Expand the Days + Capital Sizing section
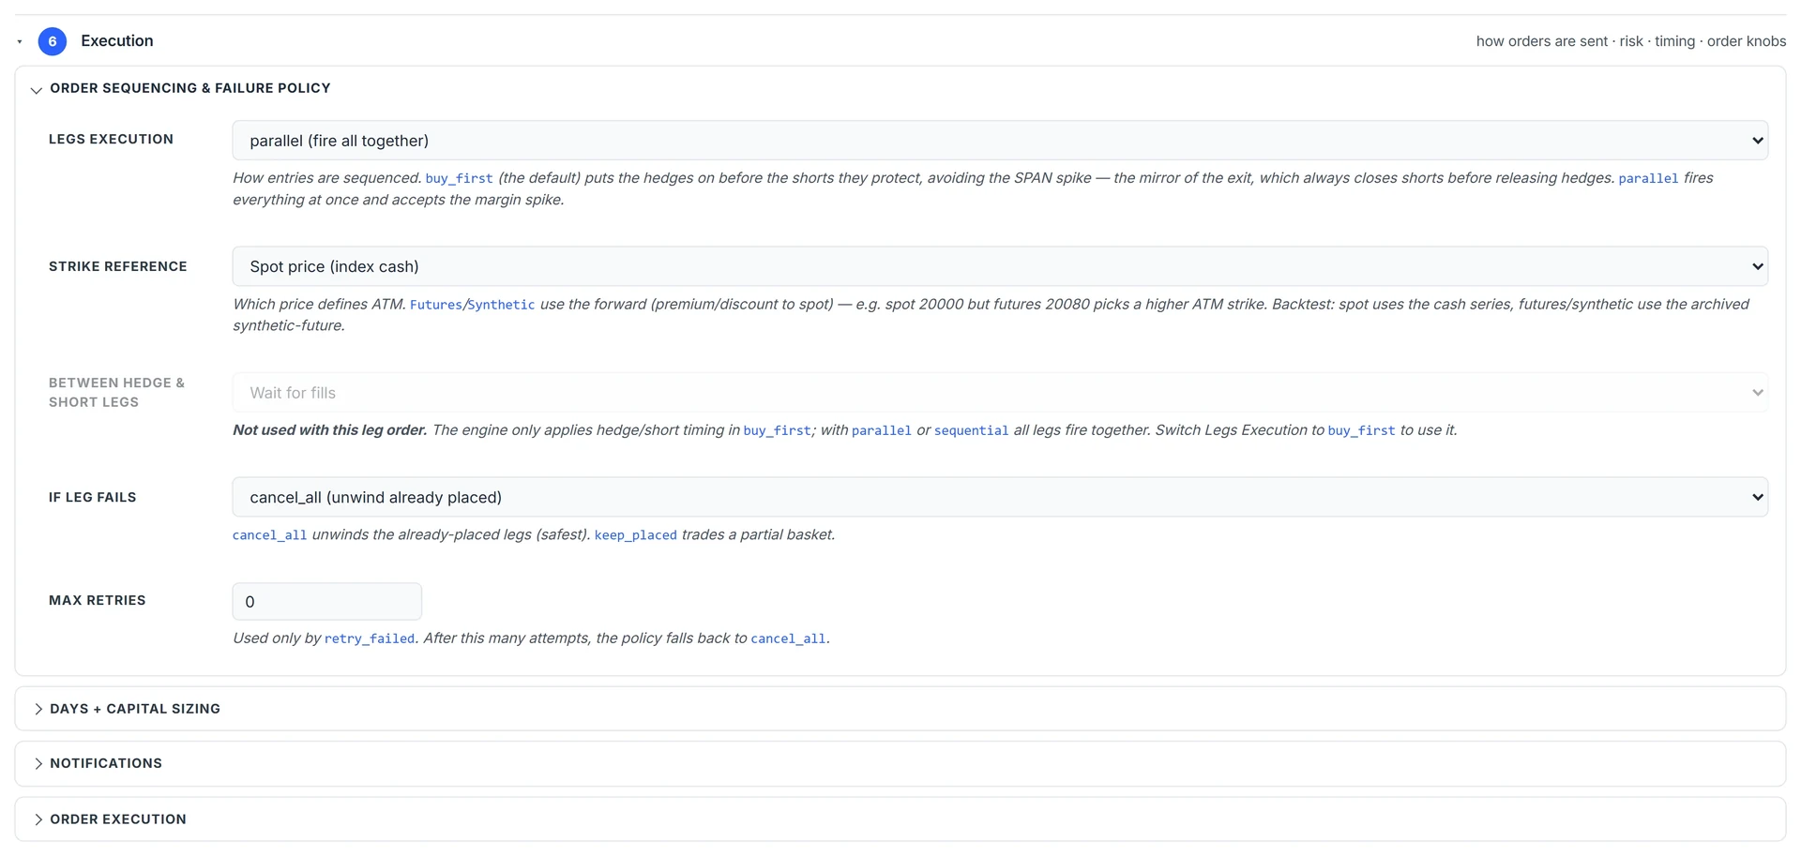This screenshot has width=1801, height=856. click(900, 709)
